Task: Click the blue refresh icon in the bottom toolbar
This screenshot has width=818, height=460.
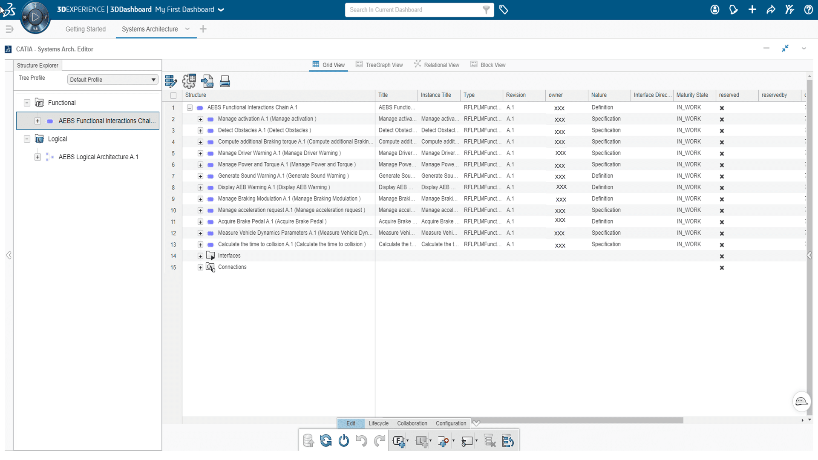Action: click(x=326, y=440)
